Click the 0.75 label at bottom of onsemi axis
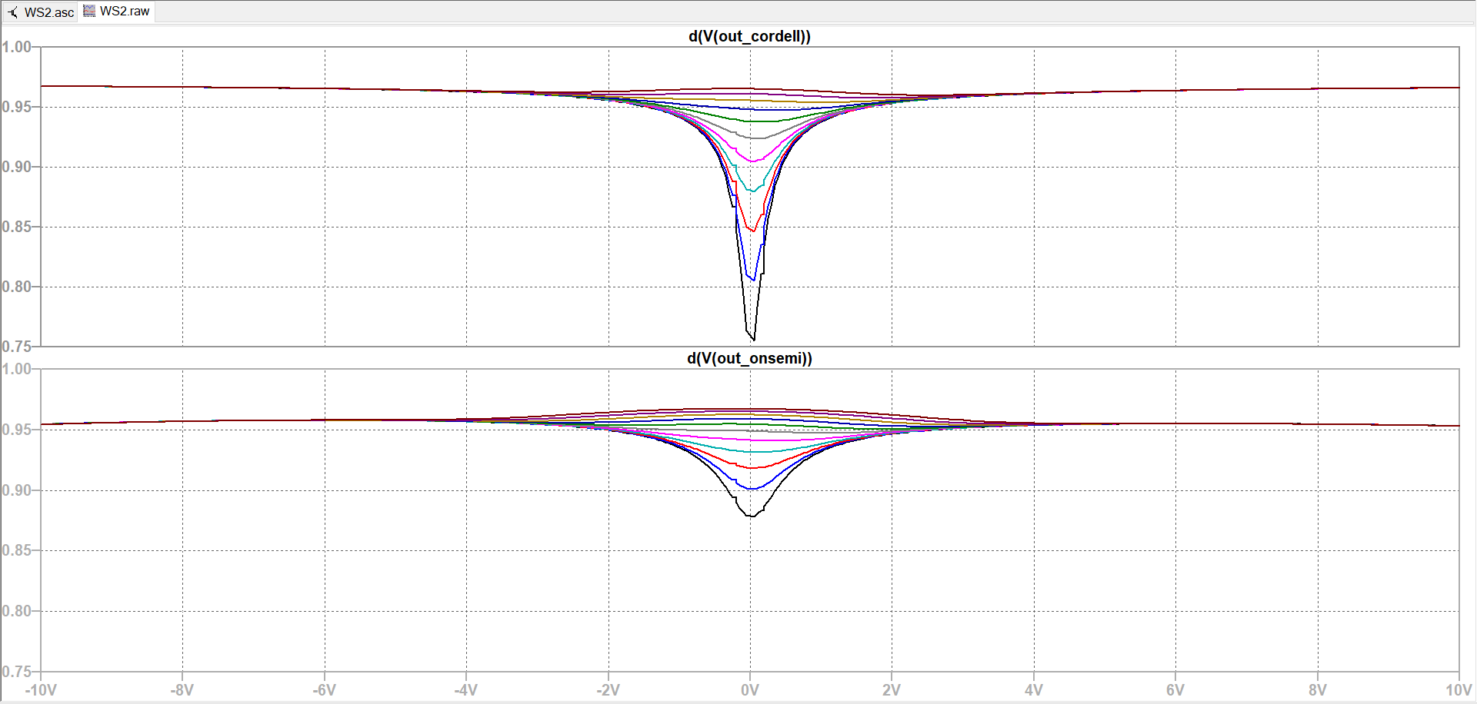 [x=17, y=672]
